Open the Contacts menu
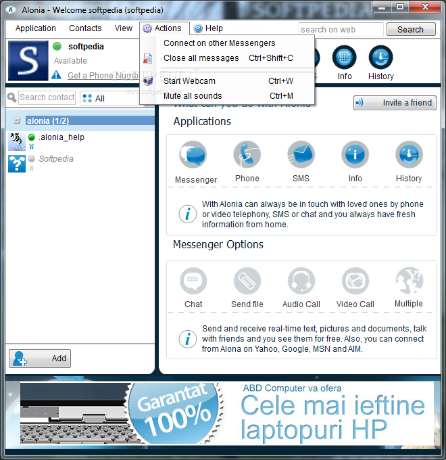Screen dimensions: 446x460 click(x=85, y=28)
